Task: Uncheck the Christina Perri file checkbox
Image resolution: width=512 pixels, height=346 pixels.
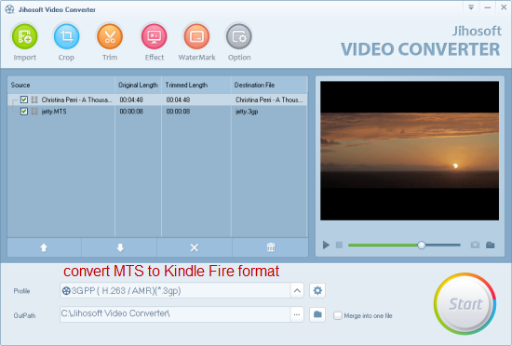Action: [24, 100]
